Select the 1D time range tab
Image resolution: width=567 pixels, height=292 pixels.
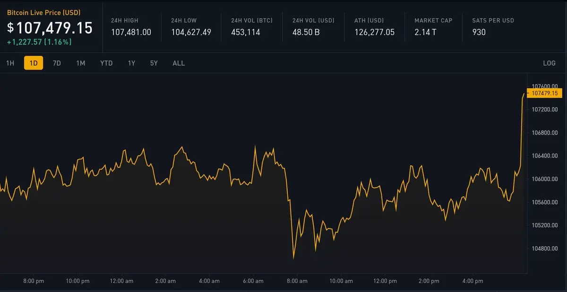click(x=34, y=63)
